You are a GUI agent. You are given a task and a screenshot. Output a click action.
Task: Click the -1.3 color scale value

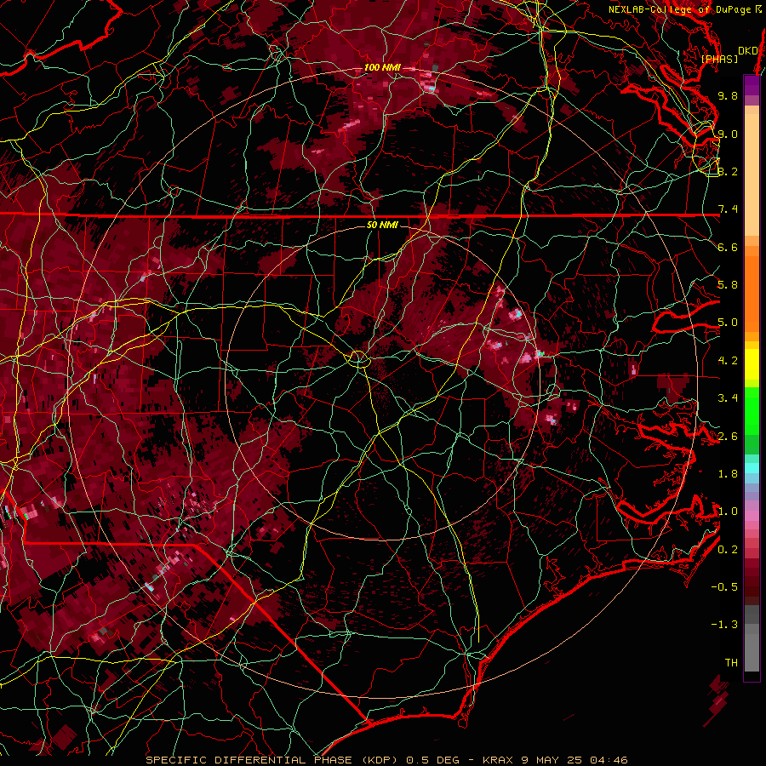pyautogui.click(x=725, y=625)
